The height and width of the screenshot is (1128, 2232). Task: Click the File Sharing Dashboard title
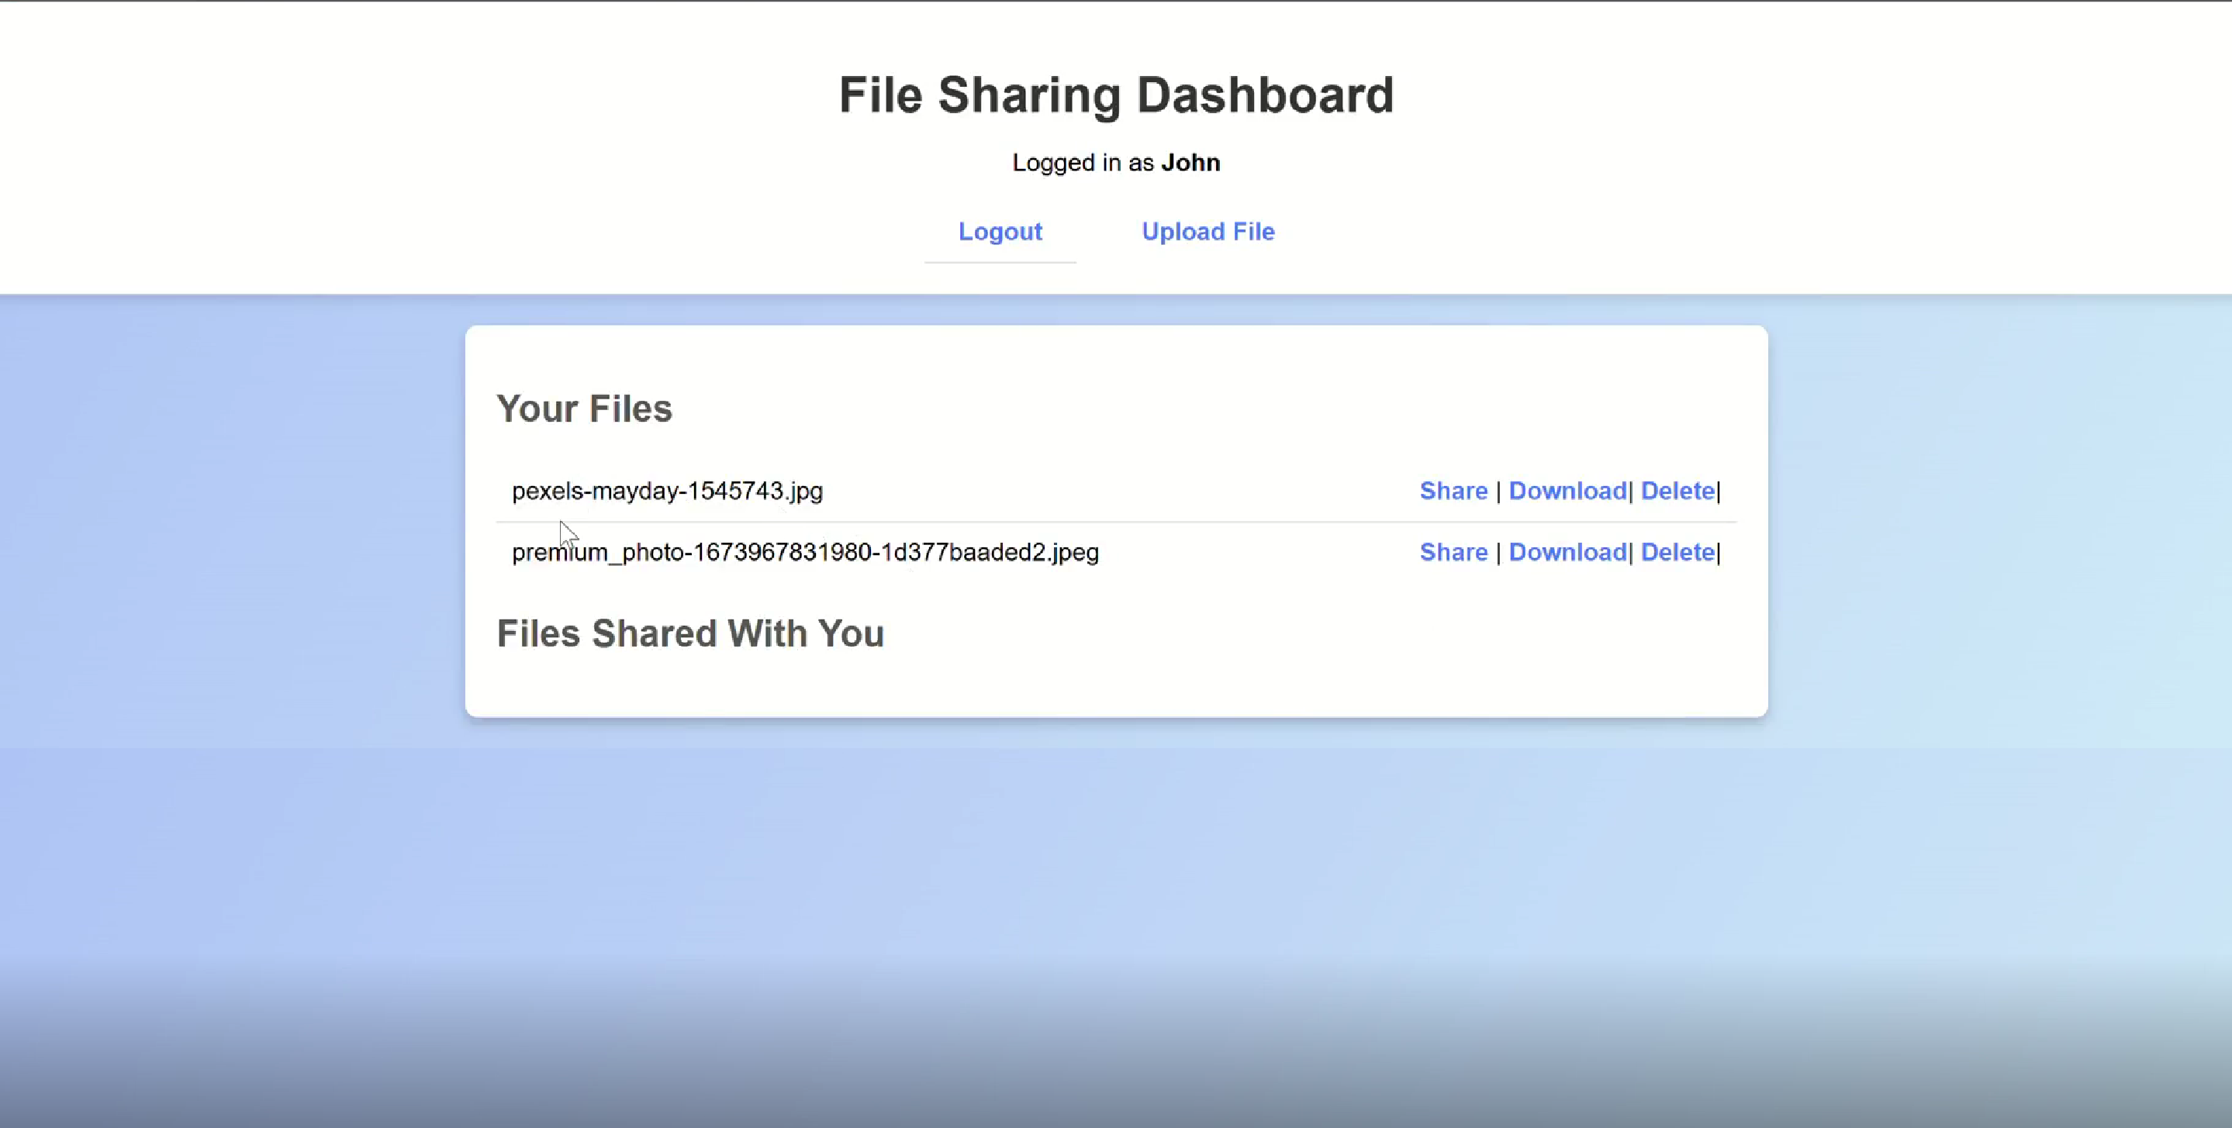coord(1116,95)
